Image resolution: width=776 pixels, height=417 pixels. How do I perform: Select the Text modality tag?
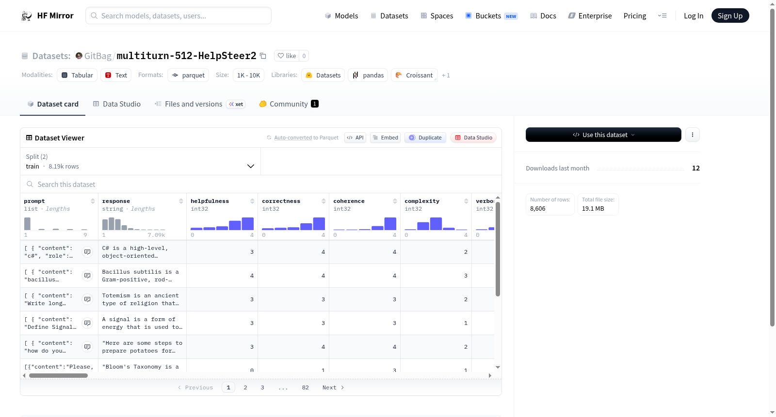click(x=116, y=75)
